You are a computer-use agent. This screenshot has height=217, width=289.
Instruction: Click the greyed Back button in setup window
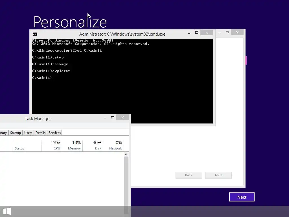[189, 175]
